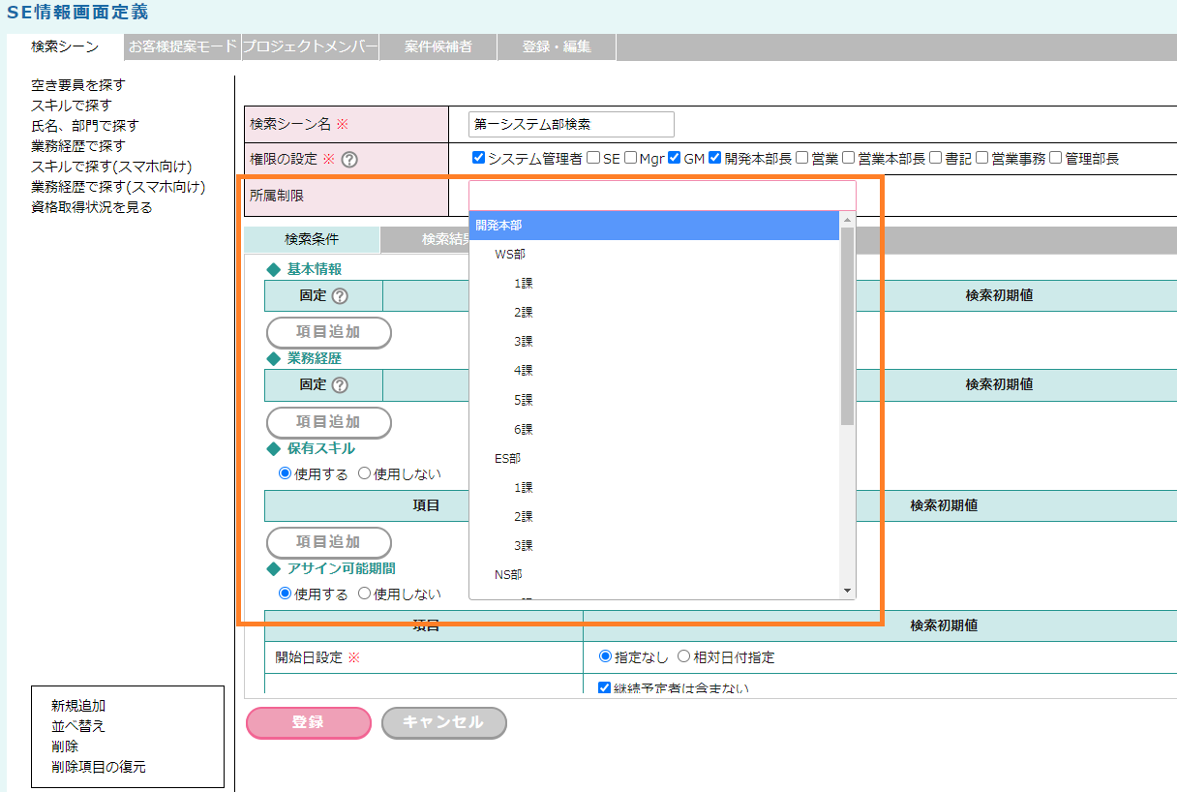Screen dimensions: 1177x792
Task: Switch to the 案件候補者 tab
Action: pyautogui.click(x=438, y=46)
